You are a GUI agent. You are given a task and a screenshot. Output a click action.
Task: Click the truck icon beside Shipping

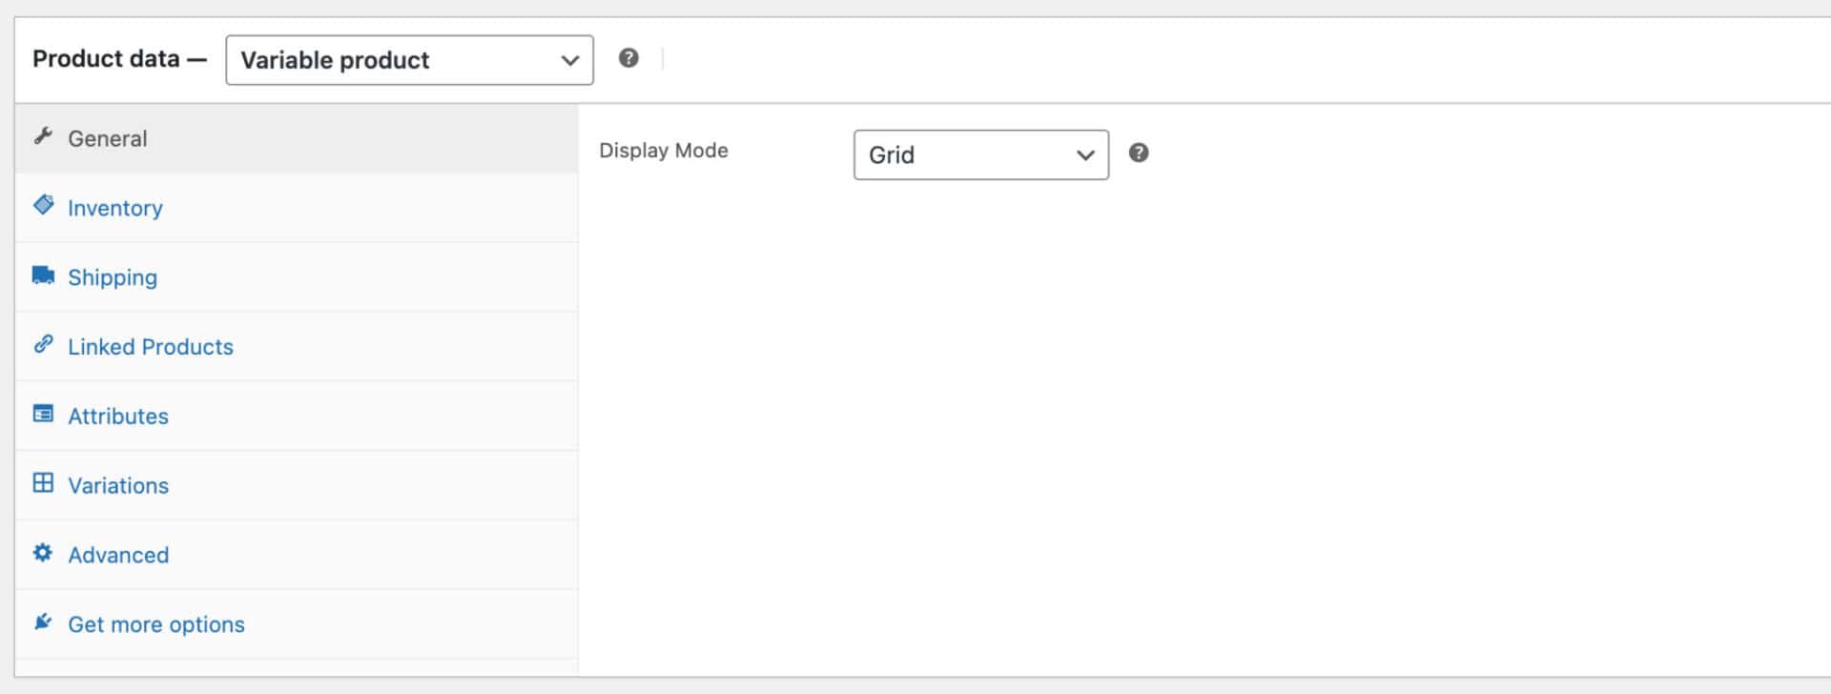(43, 276)
